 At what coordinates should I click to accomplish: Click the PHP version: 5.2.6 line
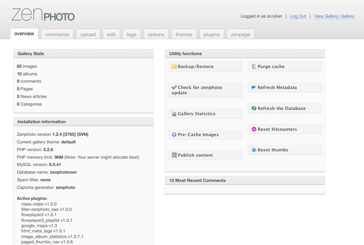click(35, 150)
